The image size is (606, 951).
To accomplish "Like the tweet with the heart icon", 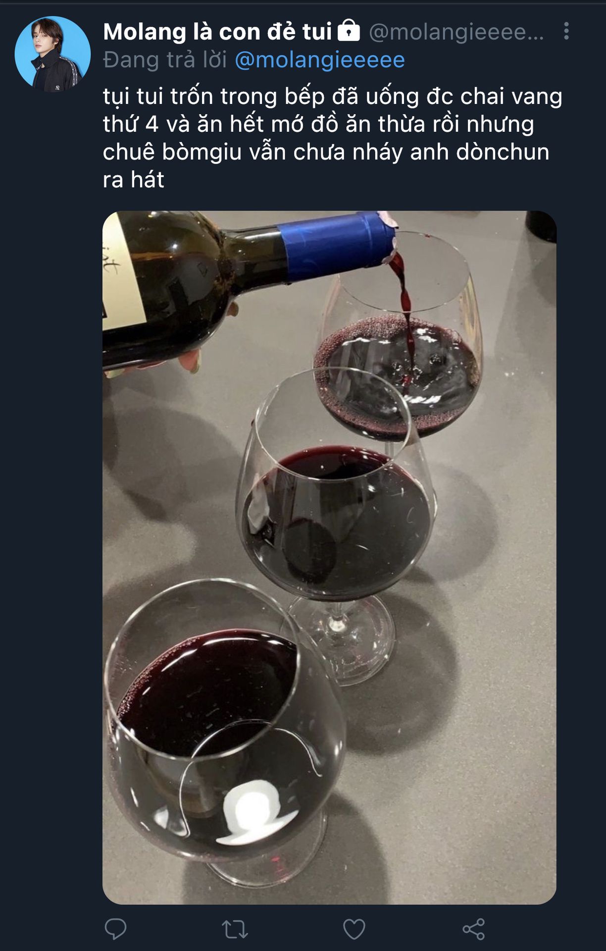I will [x=354, y=929].
